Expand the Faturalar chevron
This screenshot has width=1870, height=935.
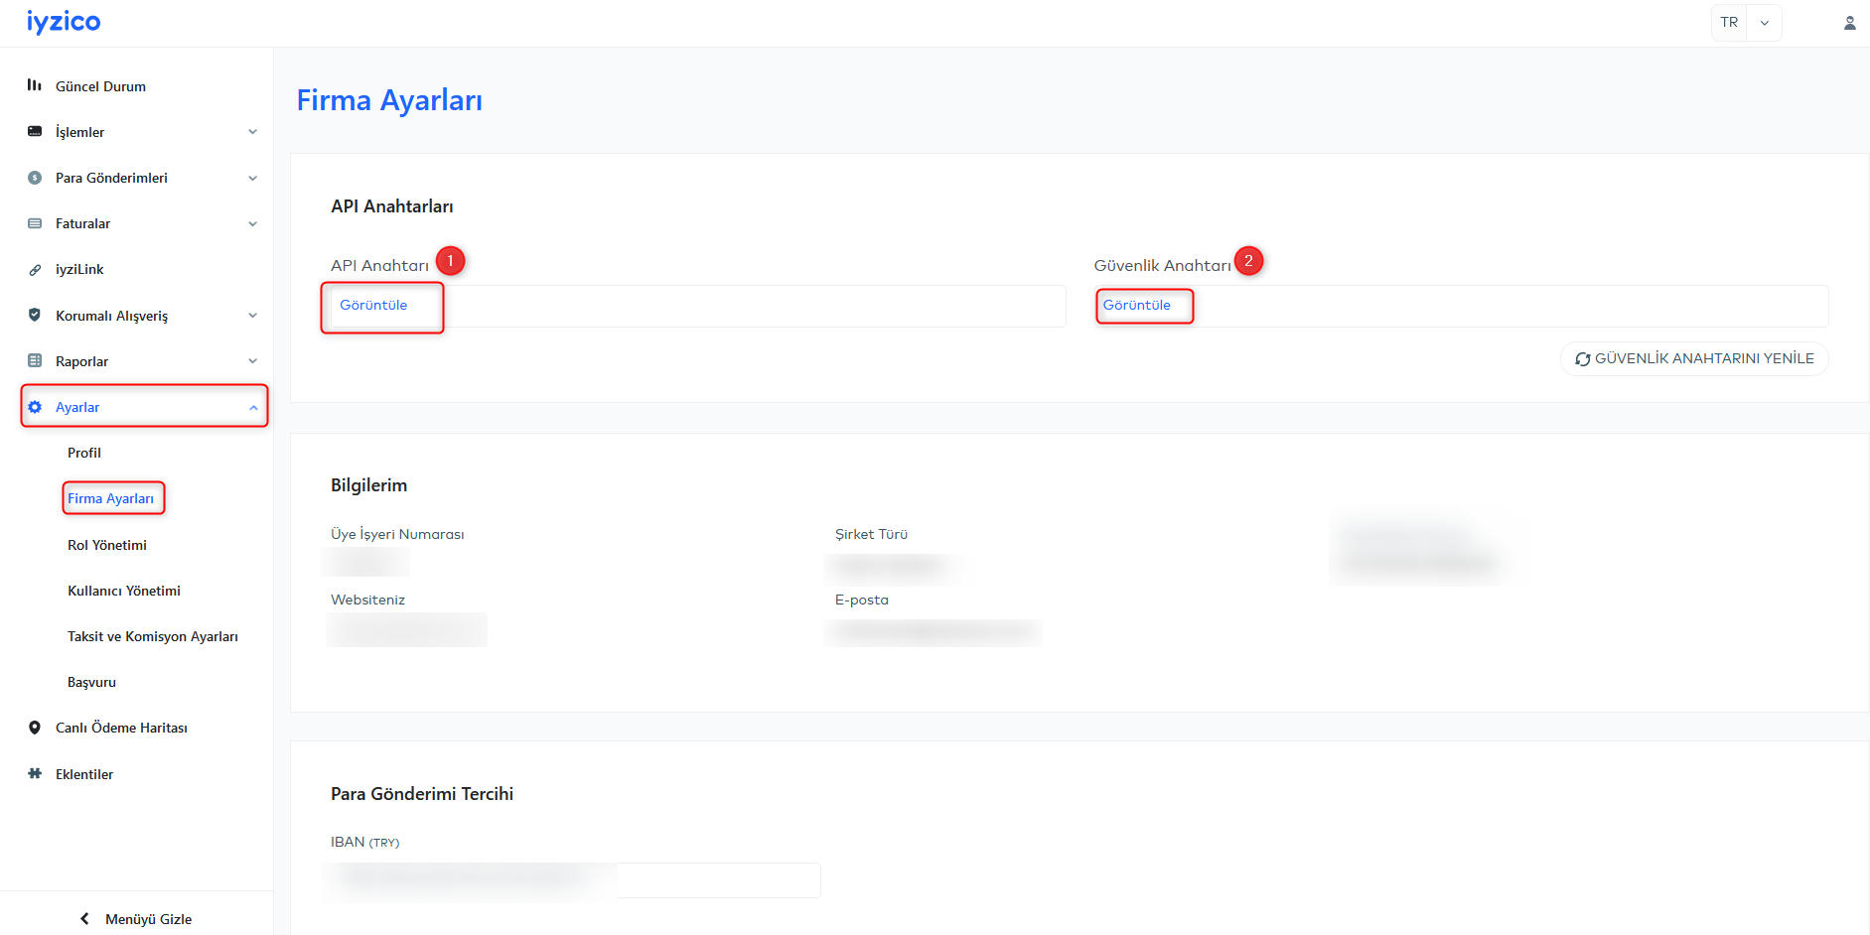[x=252, y=223]
